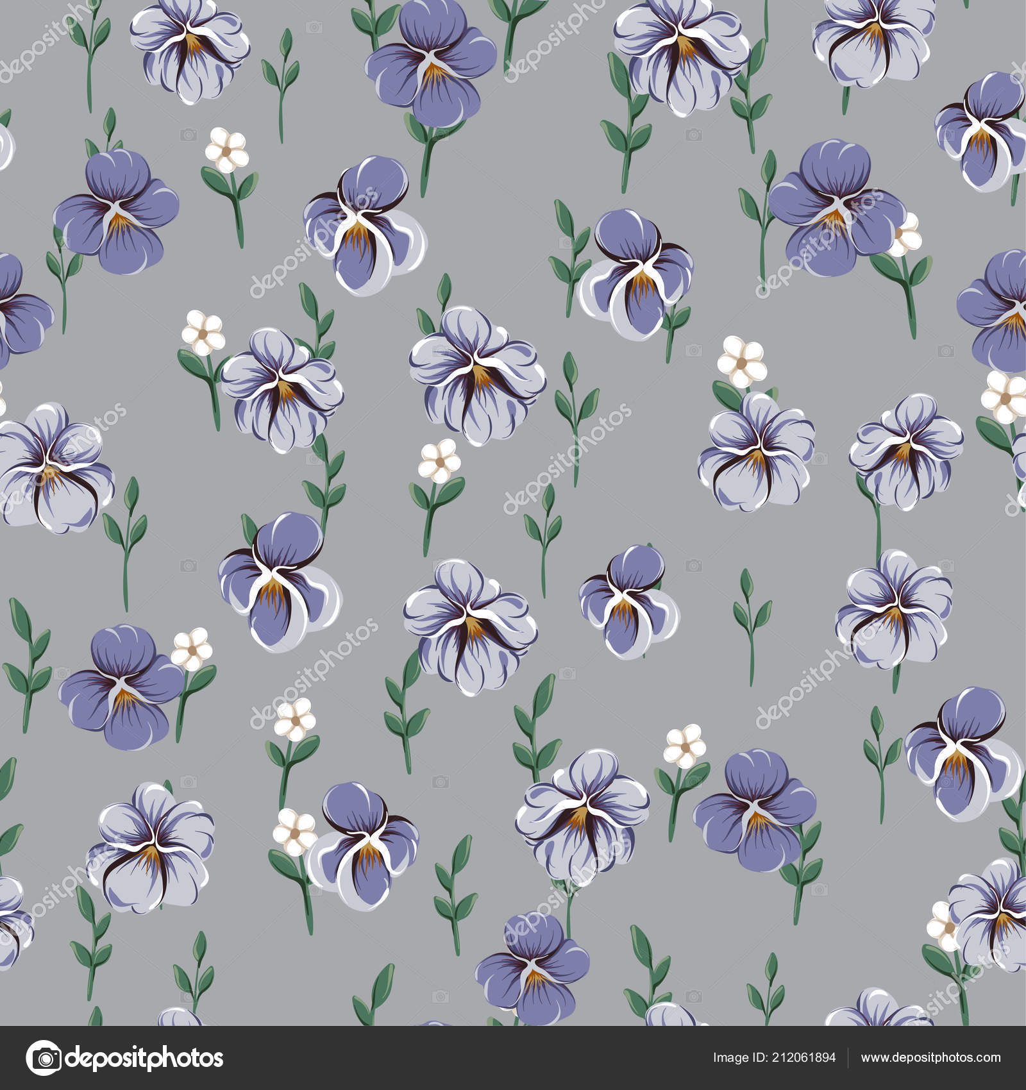The image size is (1026, 1090).
Task: Click the depositphotos brand name text
Action: pyautogui.click(x=145, y=1059)
